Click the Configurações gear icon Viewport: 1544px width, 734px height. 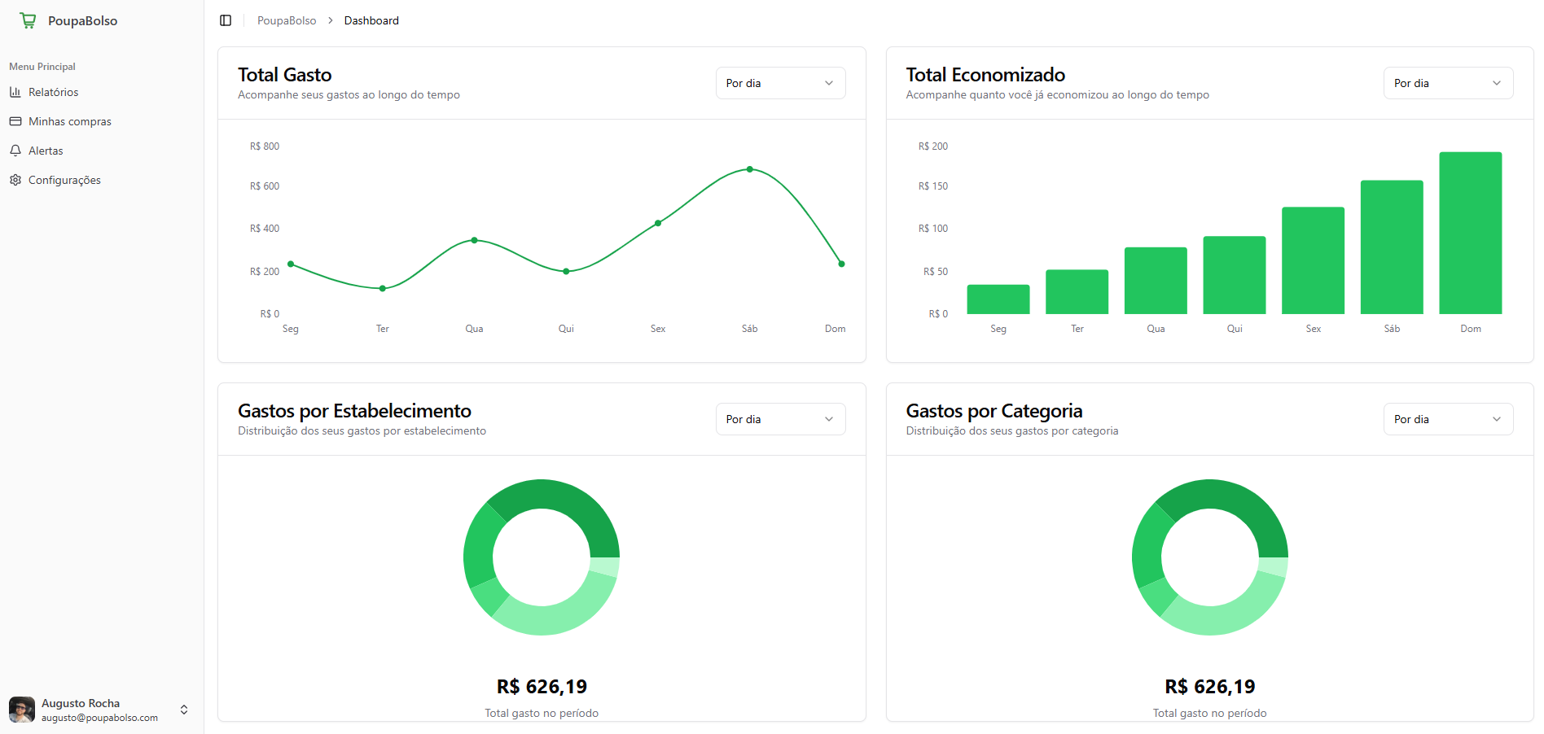(15, 180)
